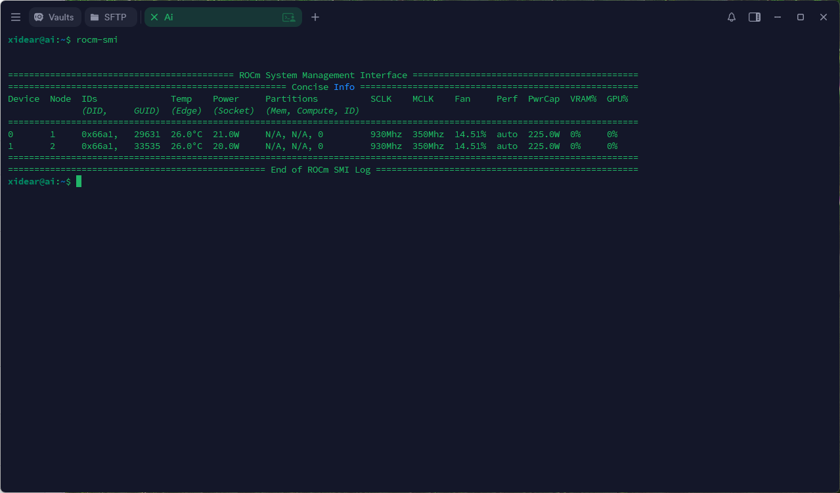840x493 pixels.
Task: Maximize the terminal window
Action: 801,17
